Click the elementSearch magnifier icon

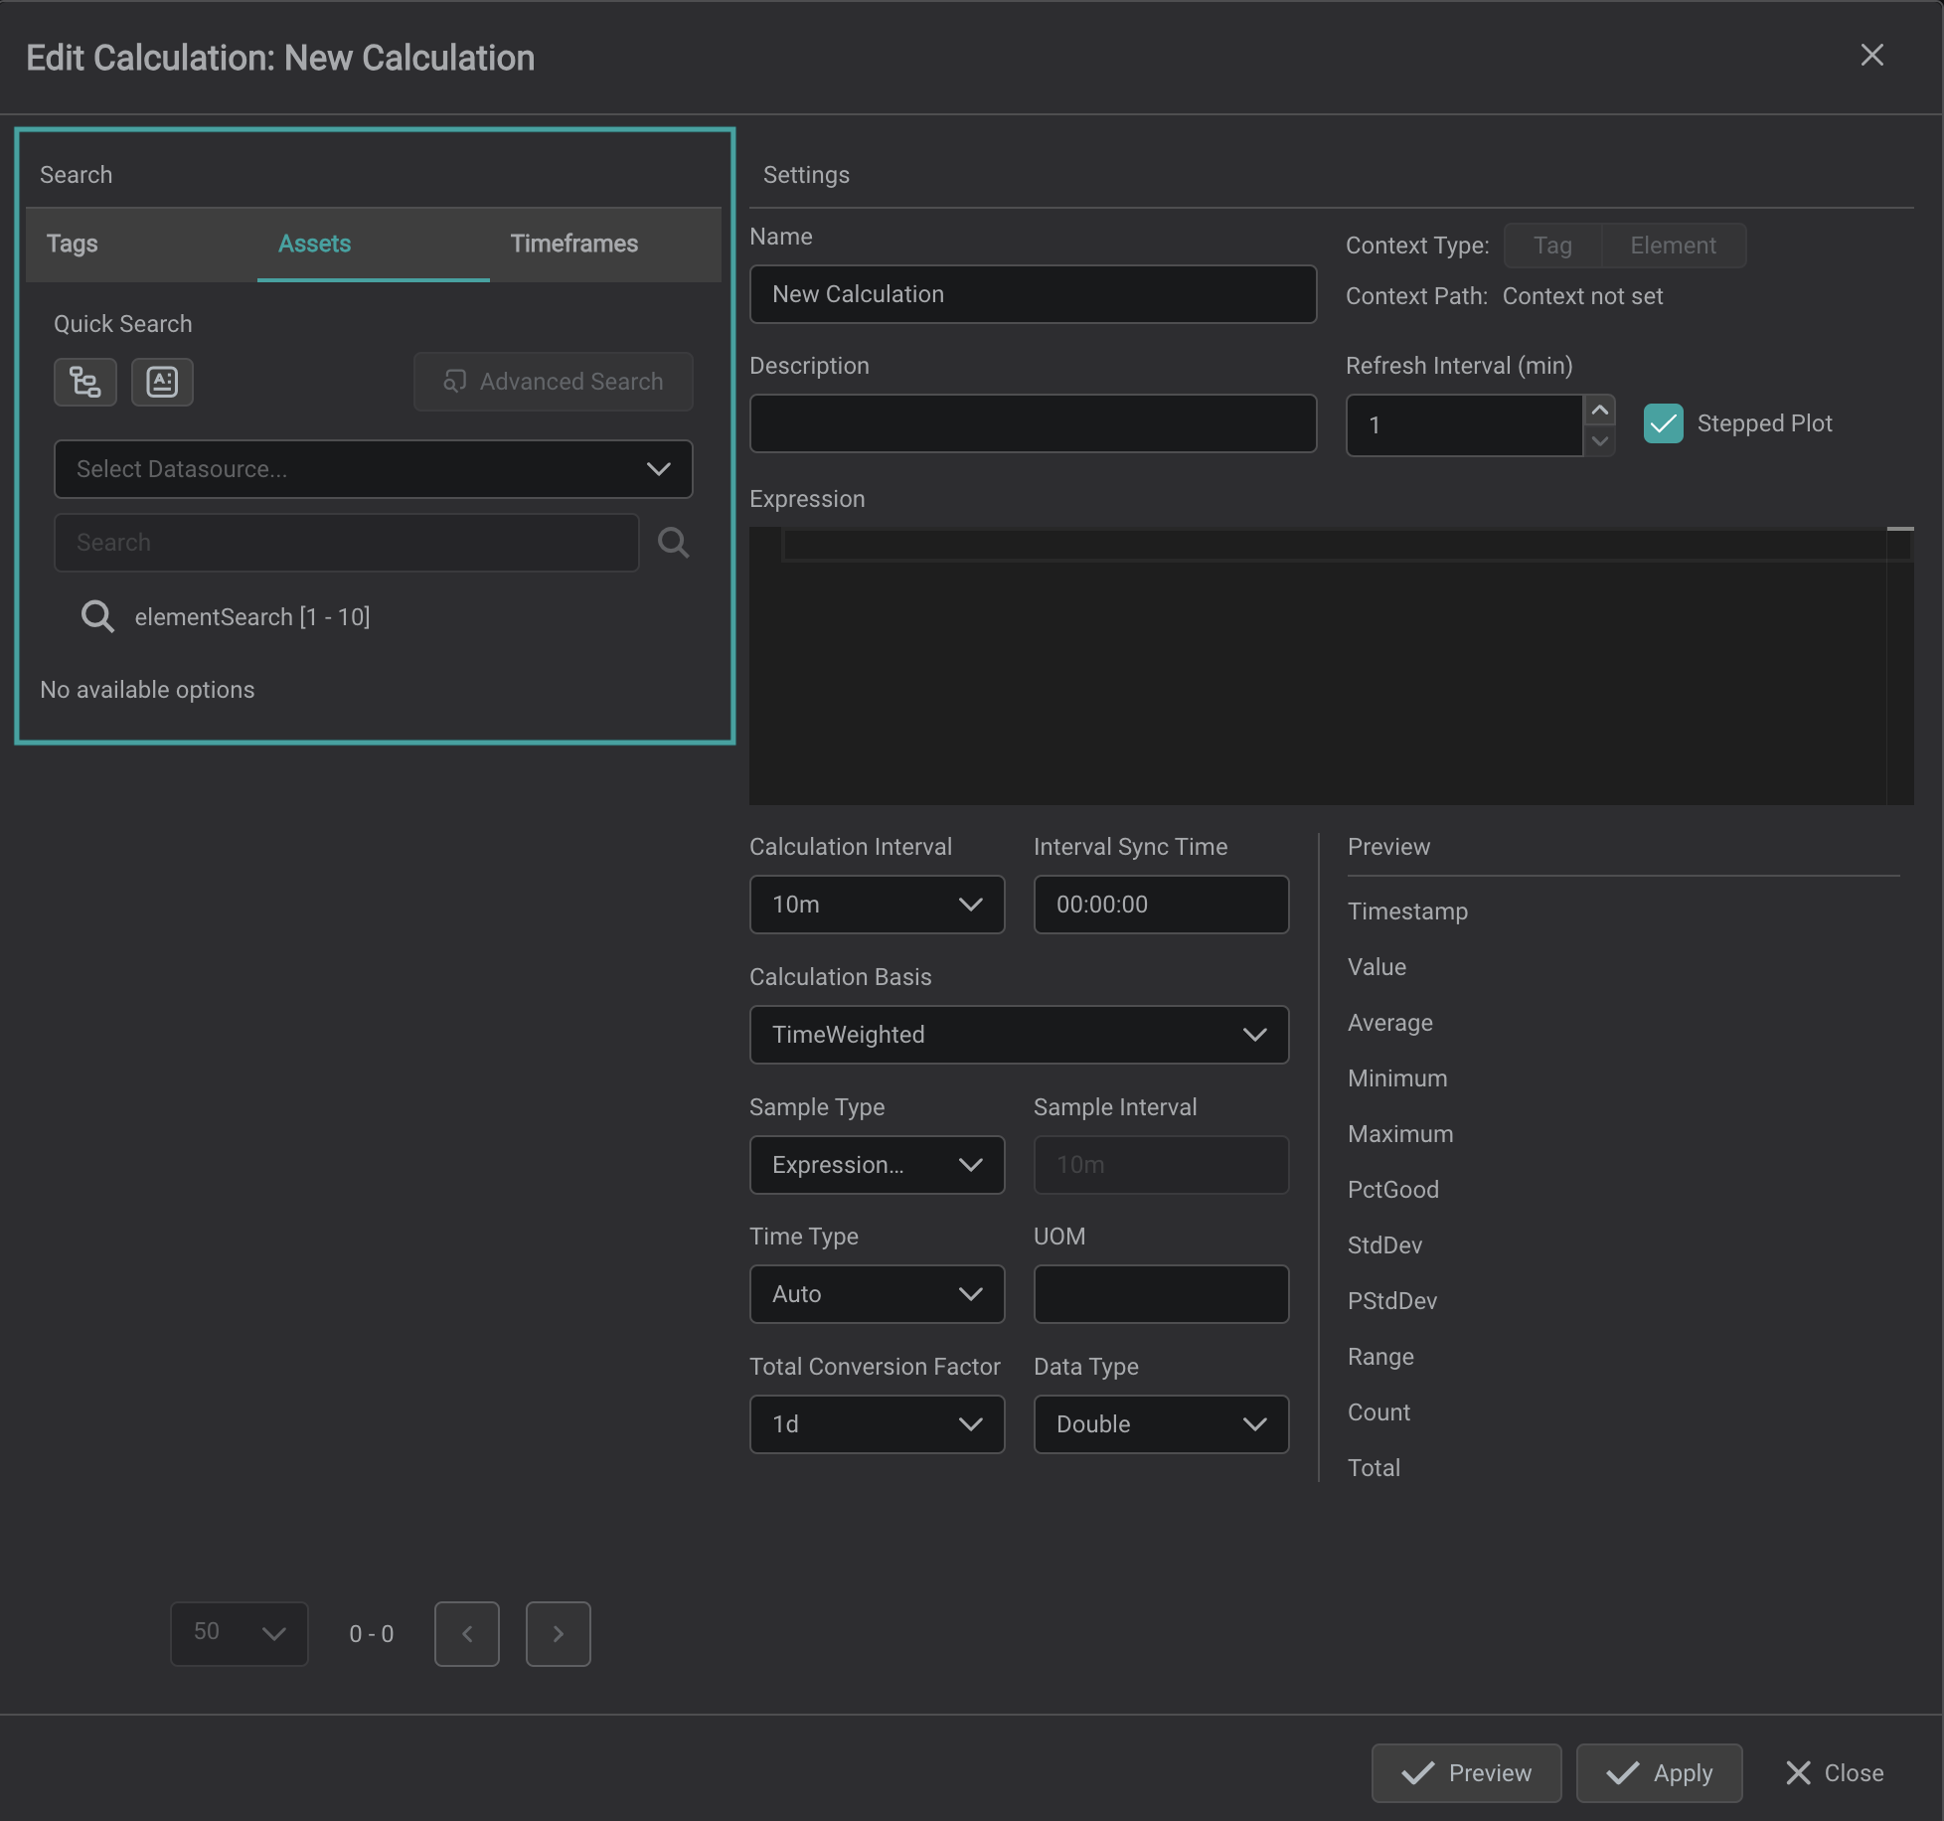97,617
